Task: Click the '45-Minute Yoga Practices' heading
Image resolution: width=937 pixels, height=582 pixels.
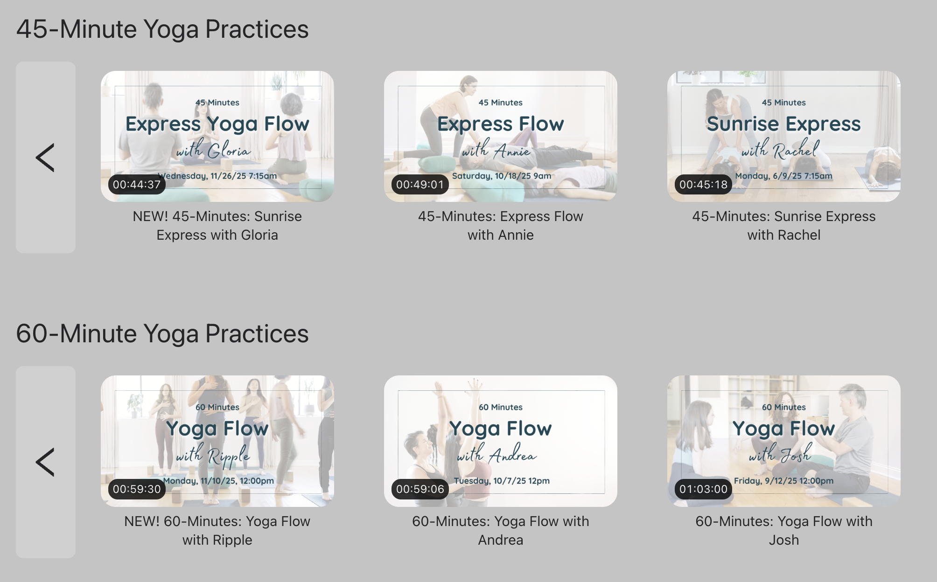Action: click(x=162, y=29)
